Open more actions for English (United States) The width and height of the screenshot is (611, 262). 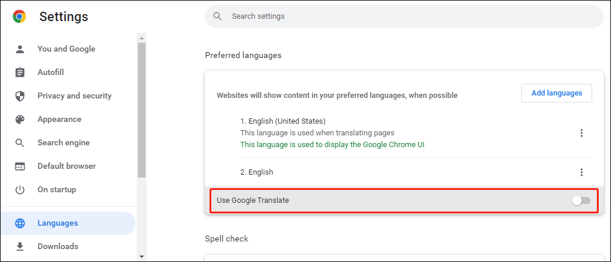pos(582,133)
